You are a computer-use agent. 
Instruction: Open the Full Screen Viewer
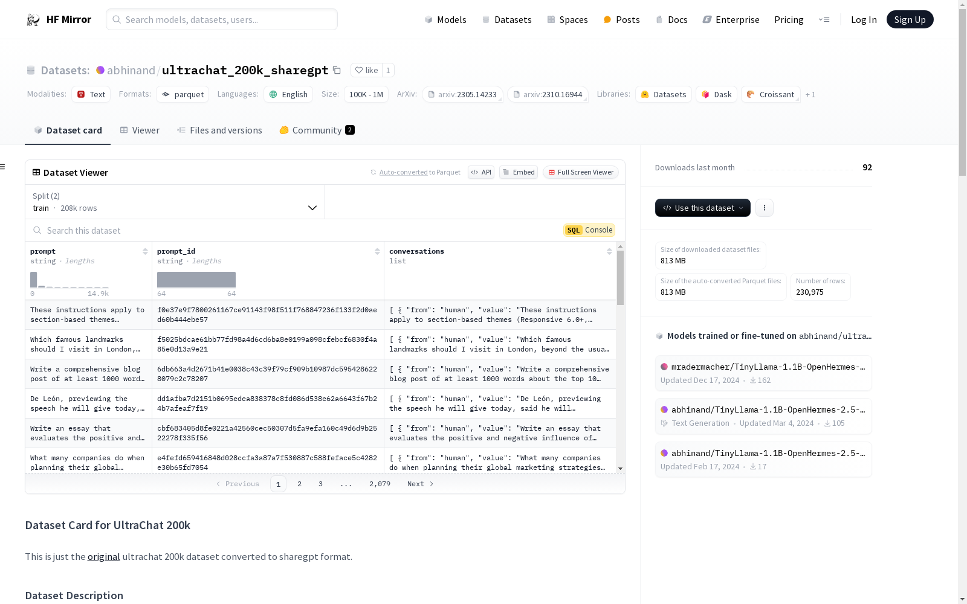(581, 172)
